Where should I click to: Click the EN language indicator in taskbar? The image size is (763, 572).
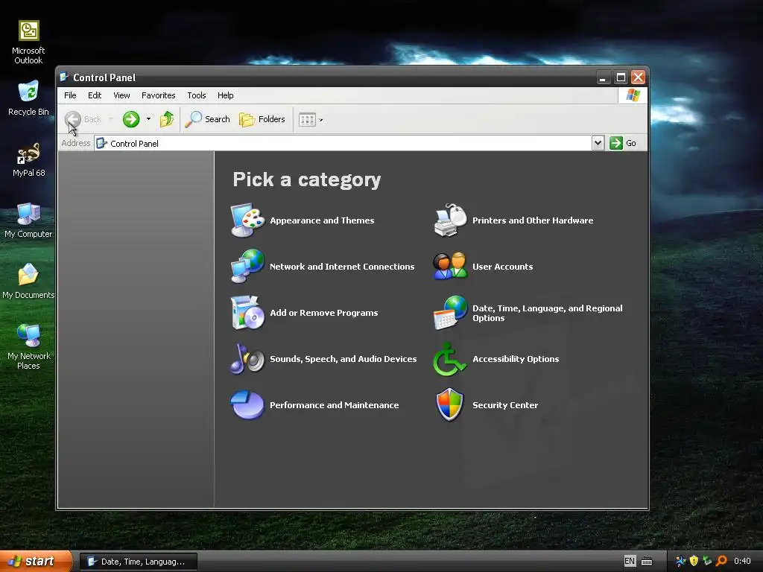pyautogui.click(x=630, y=562)
